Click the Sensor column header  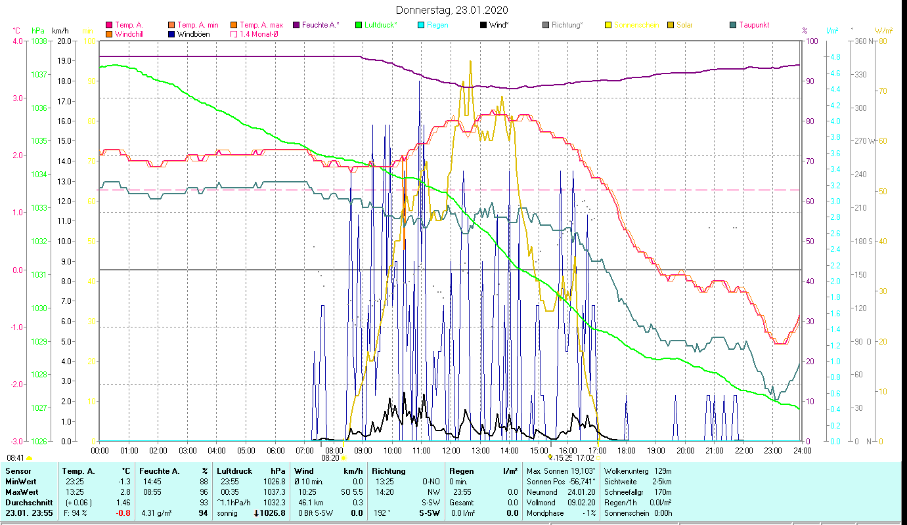pos(18,471)
